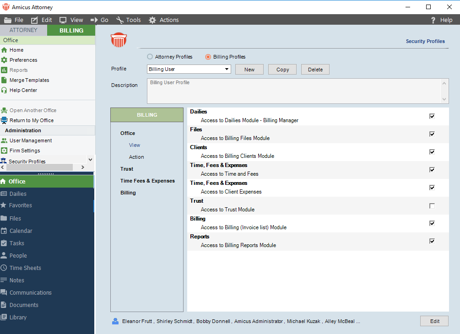The image size is (460, 334).
Task: Open the View menu
Action: coord(71,20)
